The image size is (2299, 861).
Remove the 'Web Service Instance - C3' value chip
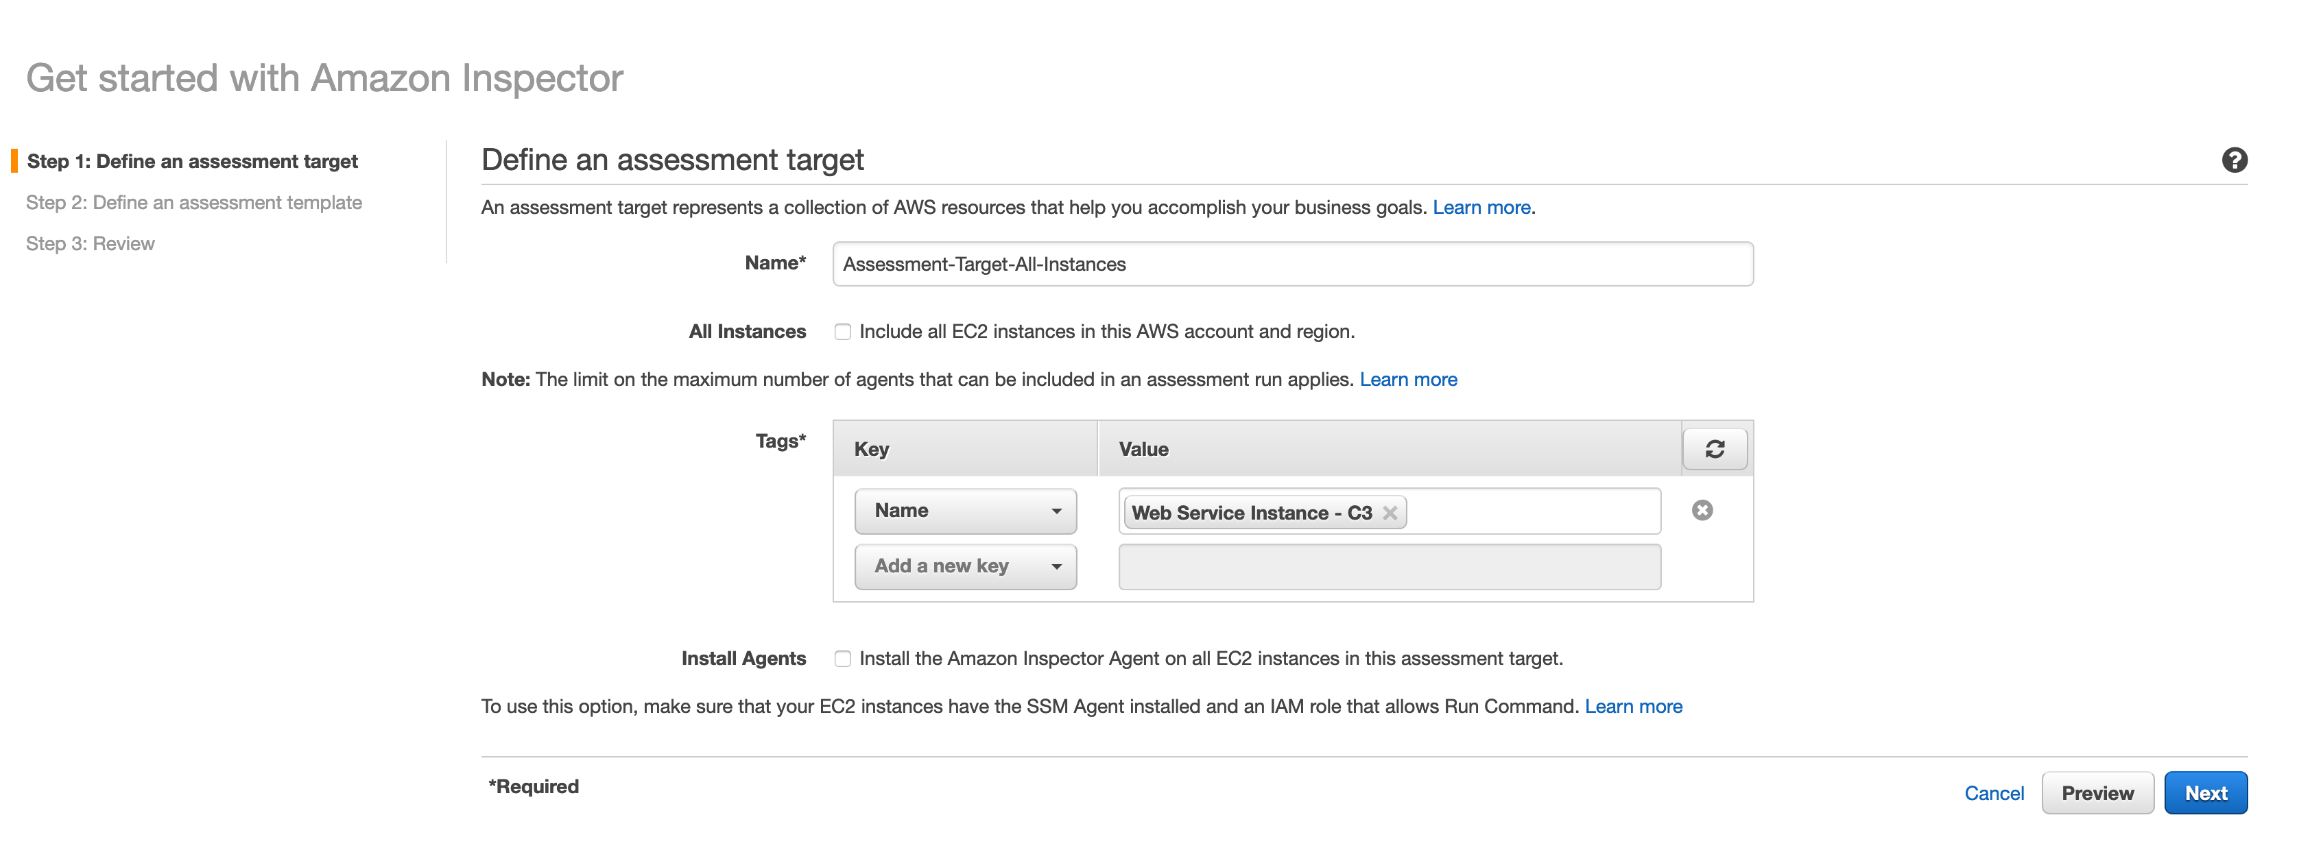[x=1390, y=513]
